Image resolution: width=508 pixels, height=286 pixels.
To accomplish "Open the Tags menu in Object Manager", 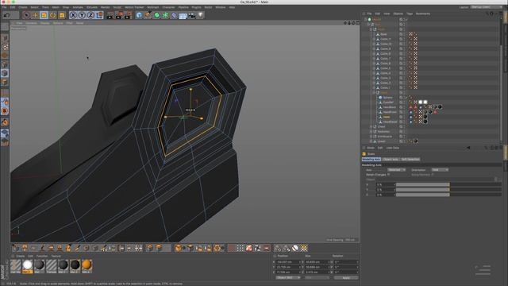I will pyautogui.click(x=410, y=14).
